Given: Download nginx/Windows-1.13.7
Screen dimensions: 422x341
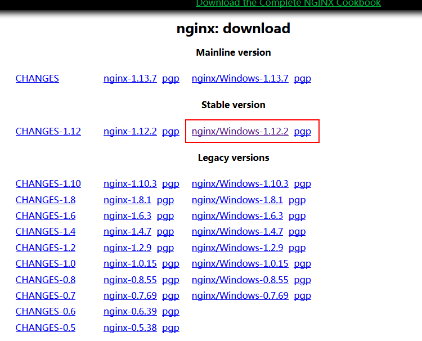Looking at the screenshot, I should click(240, 79).
